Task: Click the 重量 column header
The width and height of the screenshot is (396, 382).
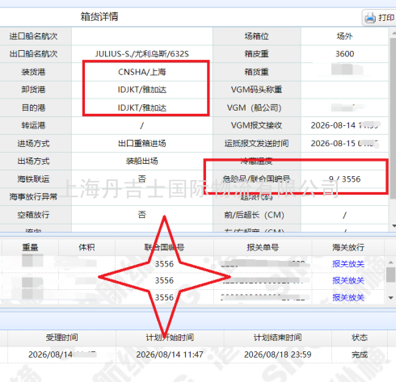Action: tap(30, 247)
